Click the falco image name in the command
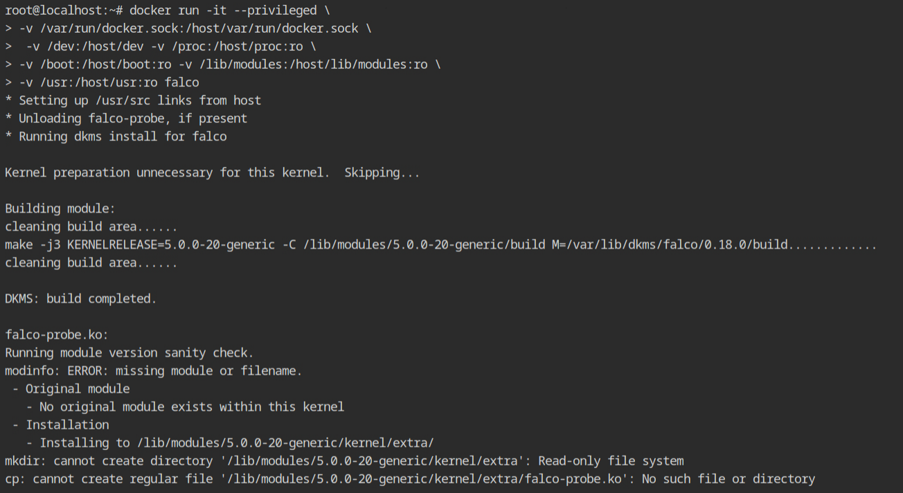 [x=181, y=82]
